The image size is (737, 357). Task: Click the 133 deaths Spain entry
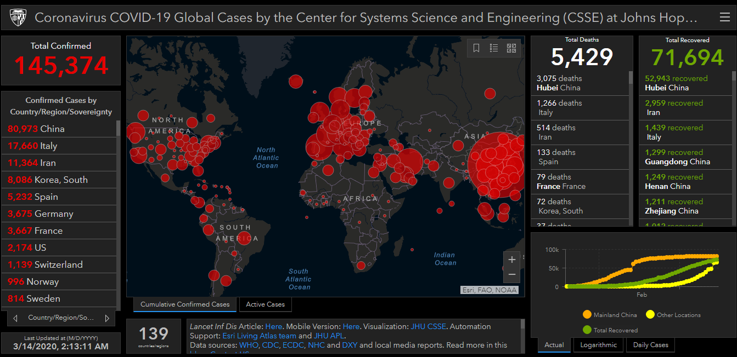pos(580,157)
